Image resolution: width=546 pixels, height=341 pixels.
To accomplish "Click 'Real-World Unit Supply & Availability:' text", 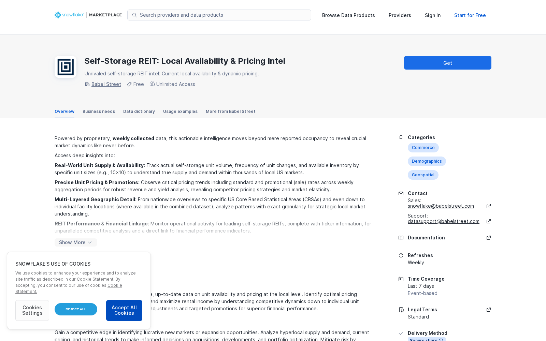I will coord(100,165).
